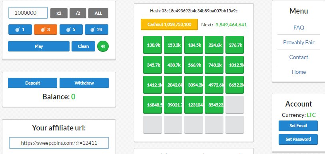Click the affiliate URL field

(59, 143)
